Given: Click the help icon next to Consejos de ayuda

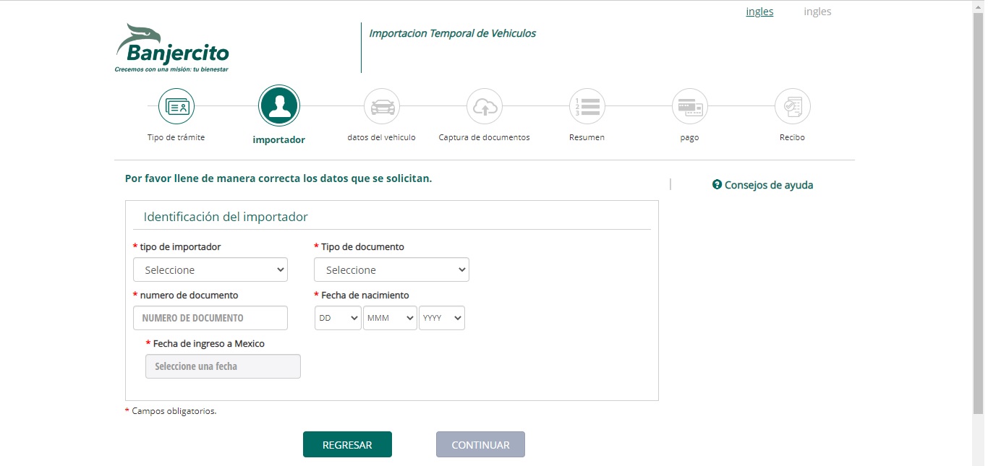Looking at the screenshot, I should click(x=716, y=184).
